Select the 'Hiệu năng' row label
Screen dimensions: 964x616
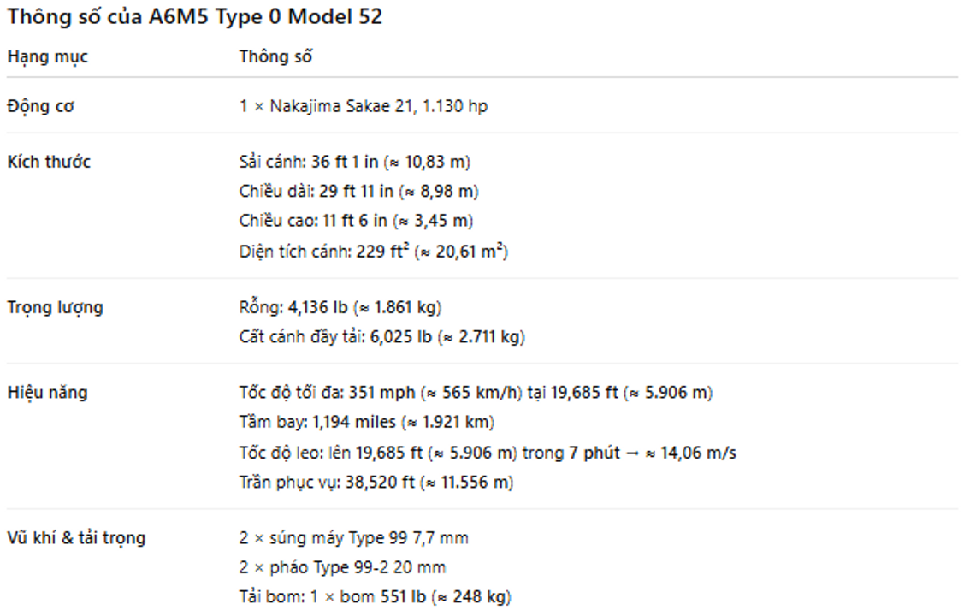48,393
